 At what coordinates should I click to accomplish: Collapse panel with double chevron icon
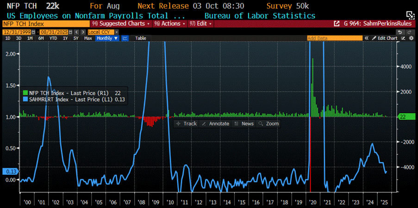tap(367, 38)
